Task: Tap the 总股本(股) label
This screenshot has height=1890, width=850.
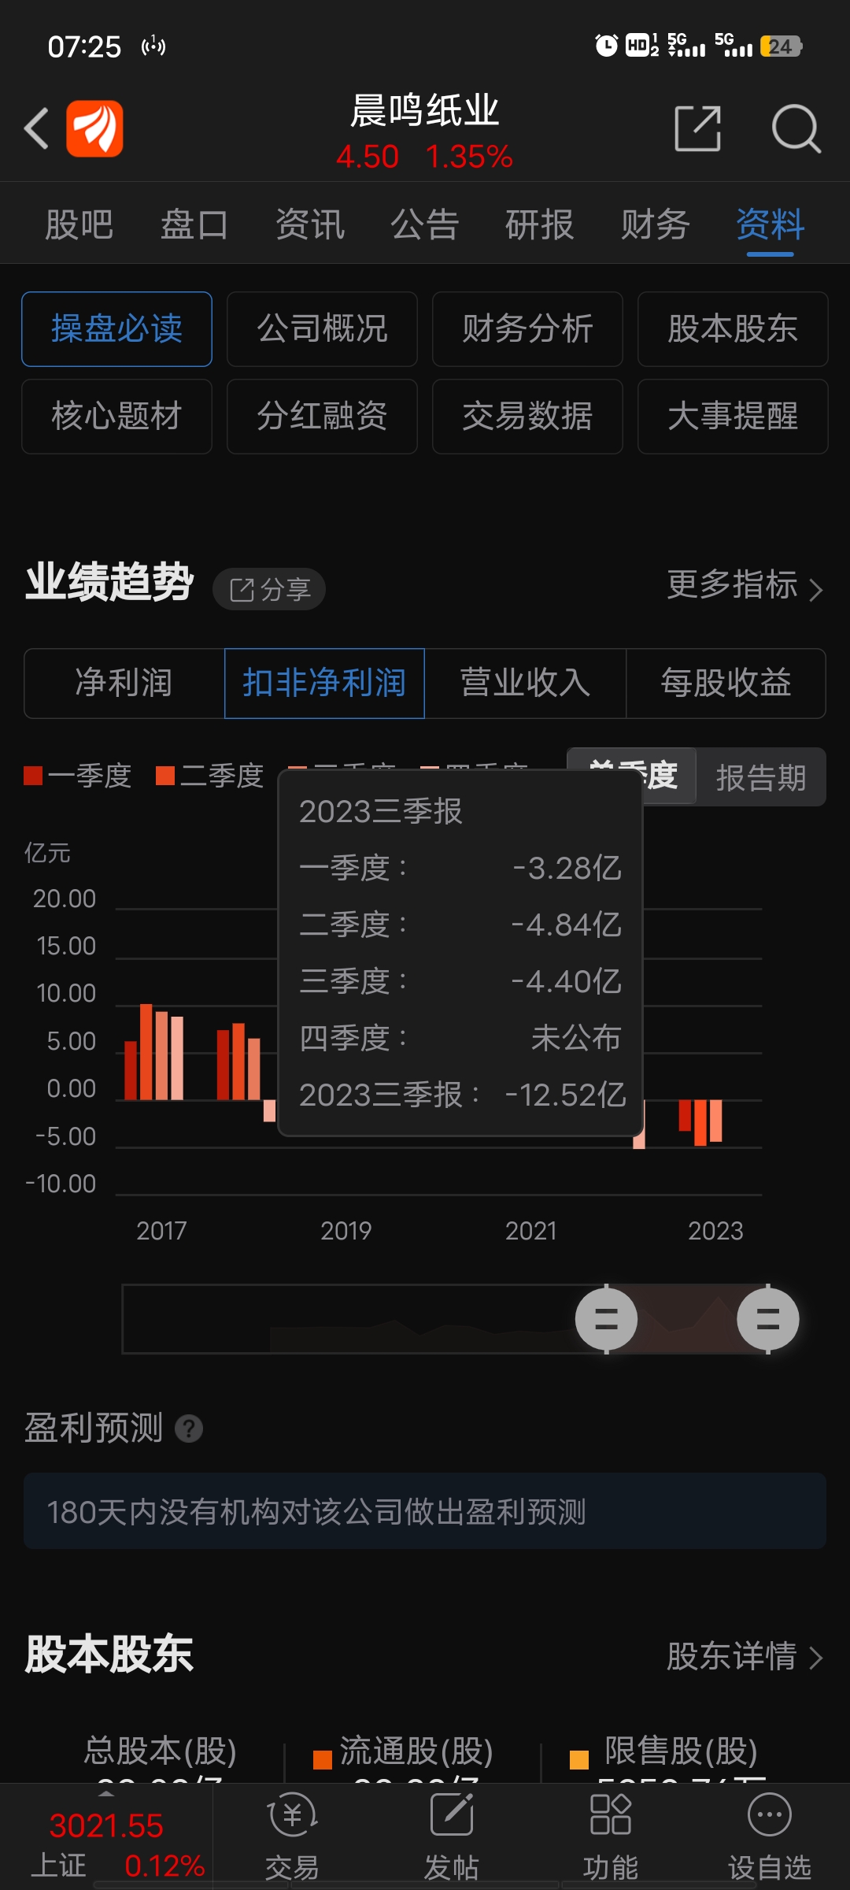Action: 161,1751
